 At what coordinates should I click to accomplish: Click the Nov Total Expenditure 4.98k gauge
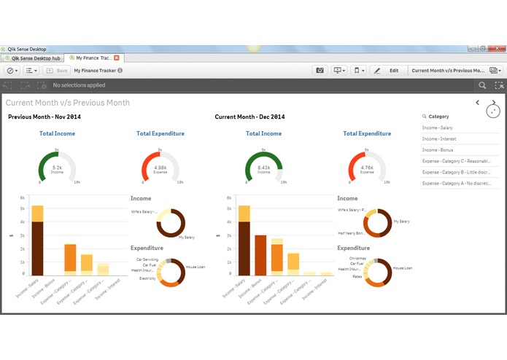pyautogui.click(x=160, y=167)
